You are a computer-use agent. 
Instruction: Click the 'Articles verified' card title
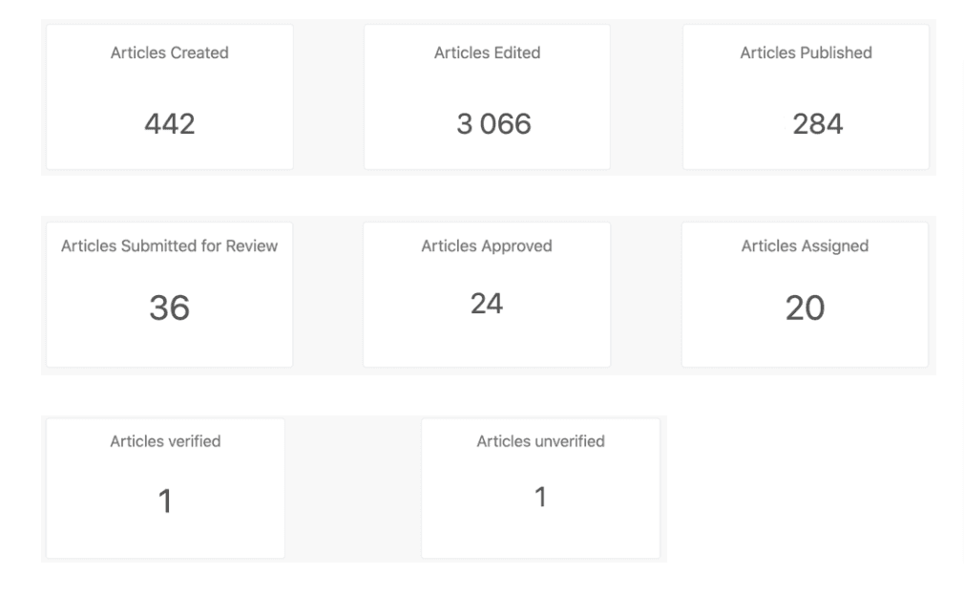coord(165,441)
